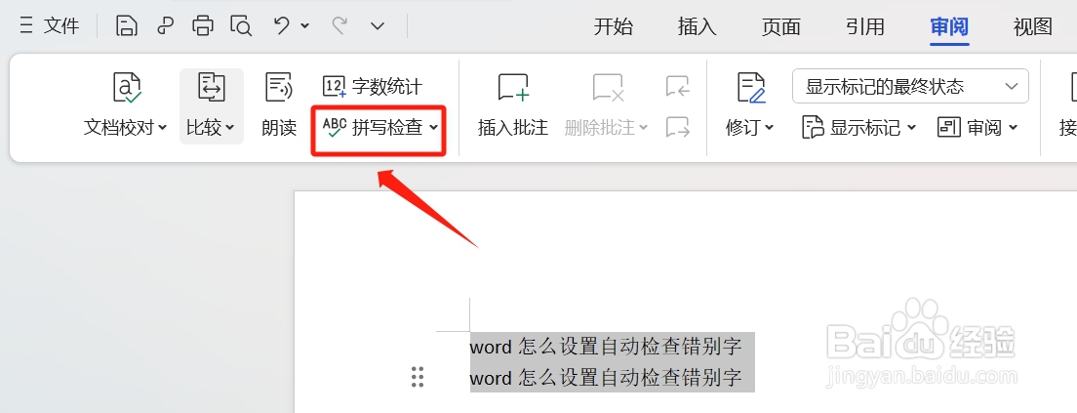Click the 朗读 read aloud icon

(x=279, y=87)
